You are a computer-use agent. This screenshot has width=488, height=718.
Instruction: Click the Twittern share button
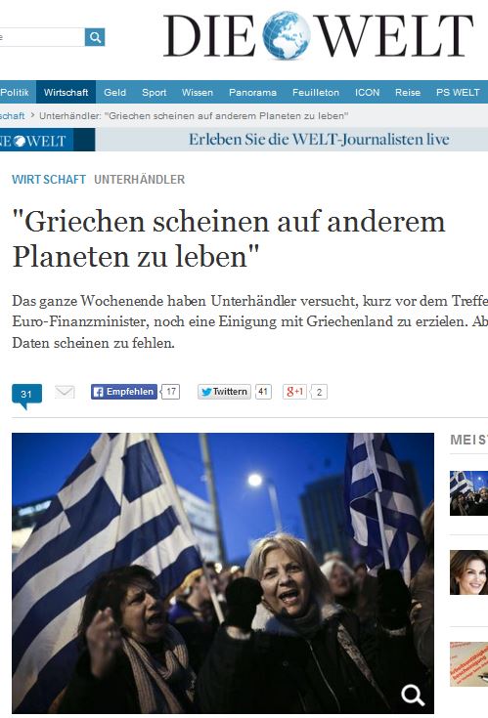224,392
